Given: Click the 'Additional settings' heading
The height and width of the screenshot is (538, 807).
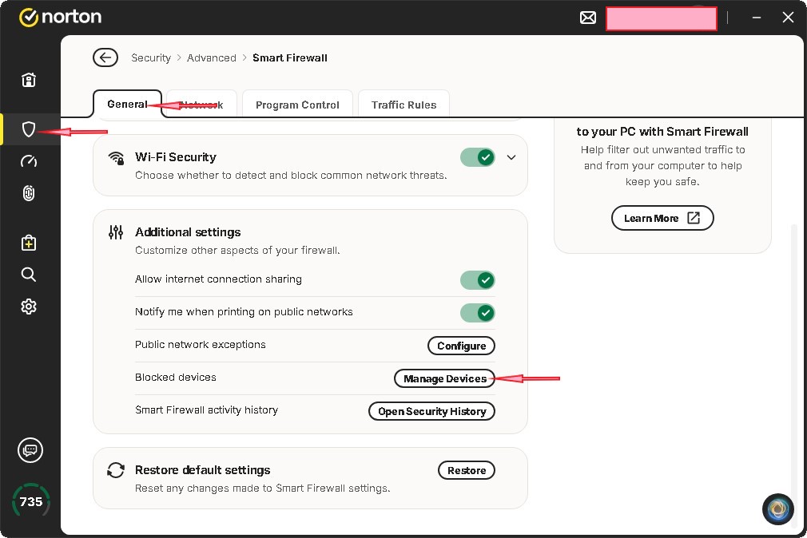Looking at the screenshot, I should [x=188, y=232].
